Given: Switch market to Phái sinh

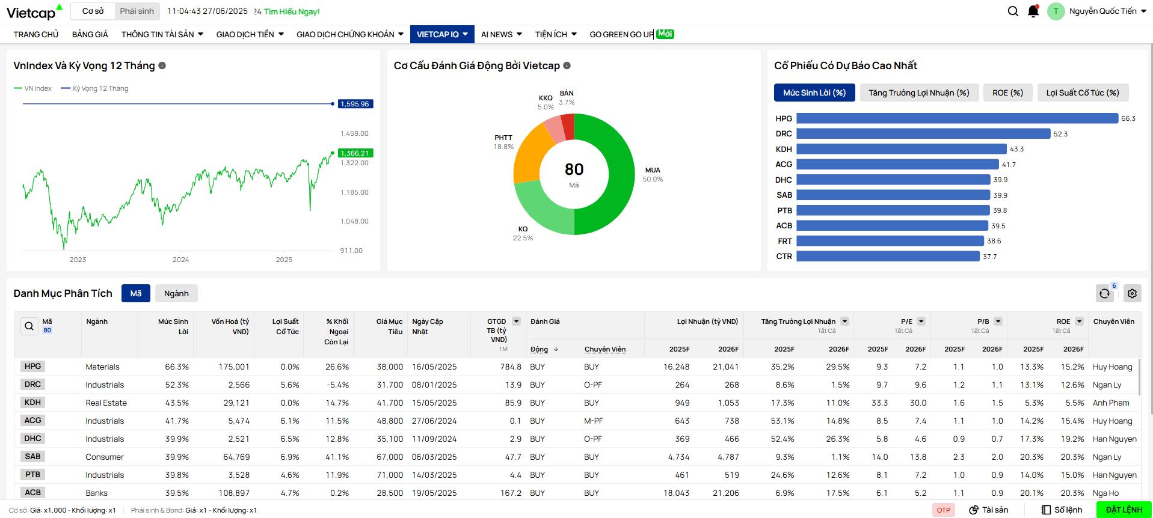Looking at the screenshot, I should (137, 11).
